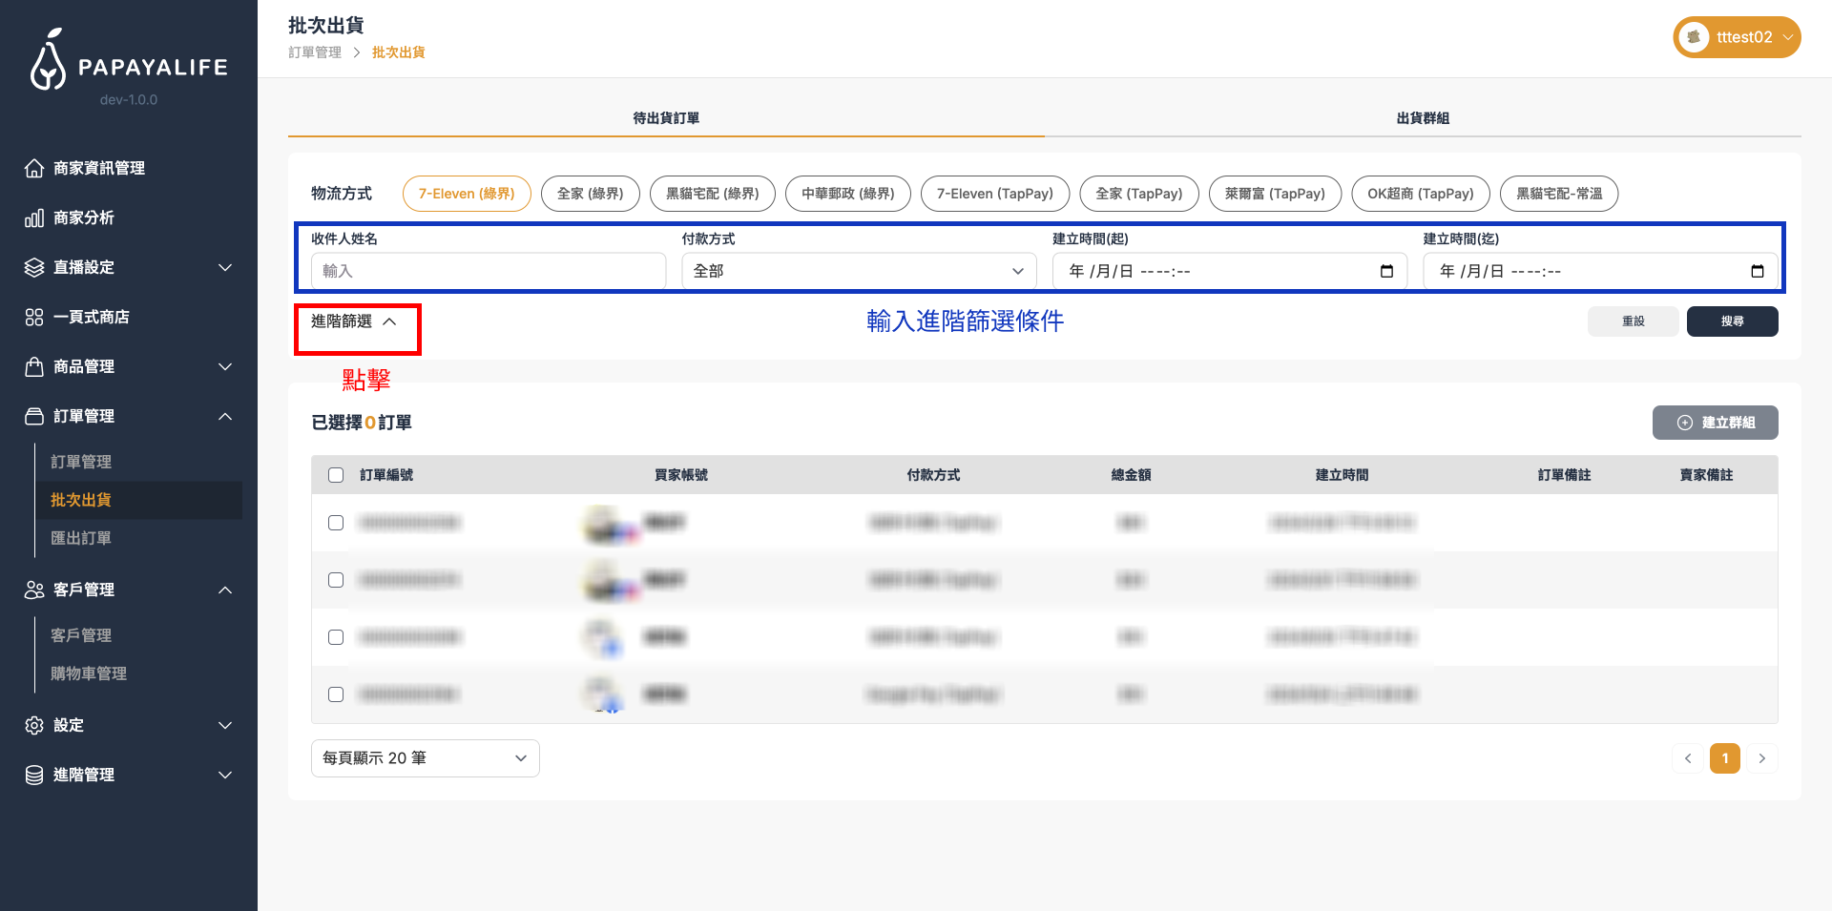Go to next page with right arrow
The width and height of the screenshot is (1832, 911).
click(1761, 758)
